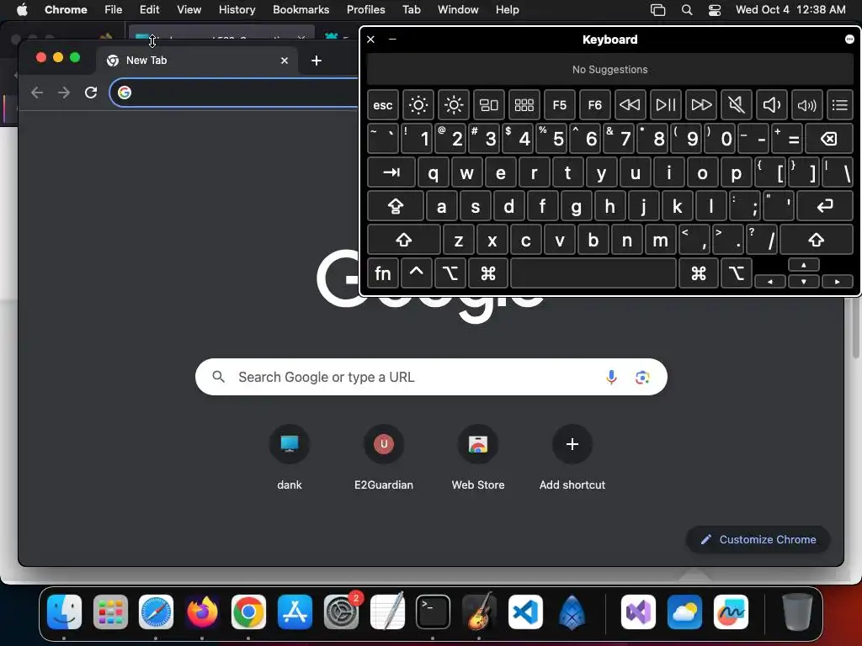Click the Chrome back arrow

coord(37,93)
